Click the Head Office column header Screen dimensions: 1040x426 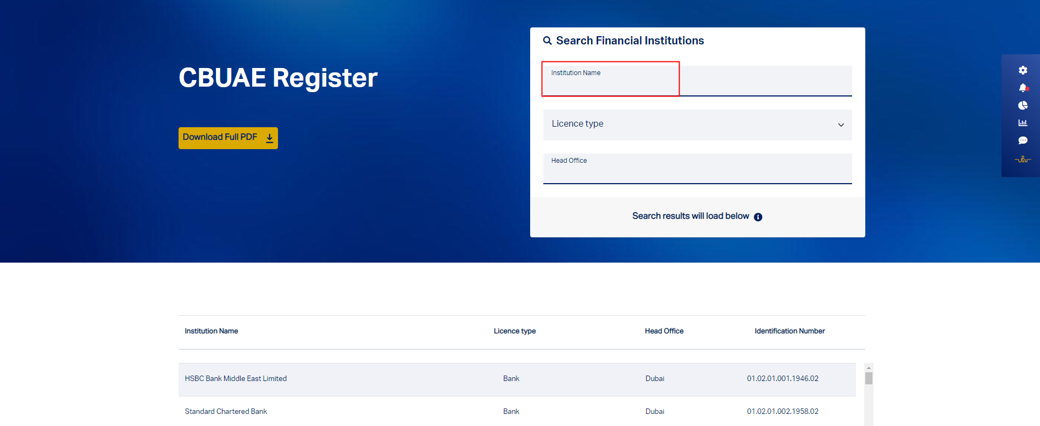point(664,331)
